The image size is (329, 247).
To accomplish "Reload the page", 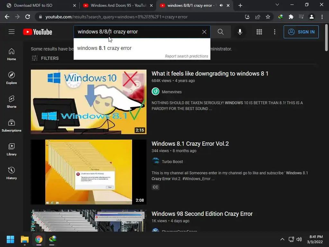I will pos(28,17).
